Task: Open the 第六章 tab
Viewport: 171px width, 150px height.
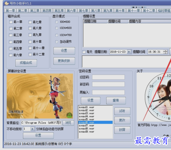Action: tap(71, 11)
